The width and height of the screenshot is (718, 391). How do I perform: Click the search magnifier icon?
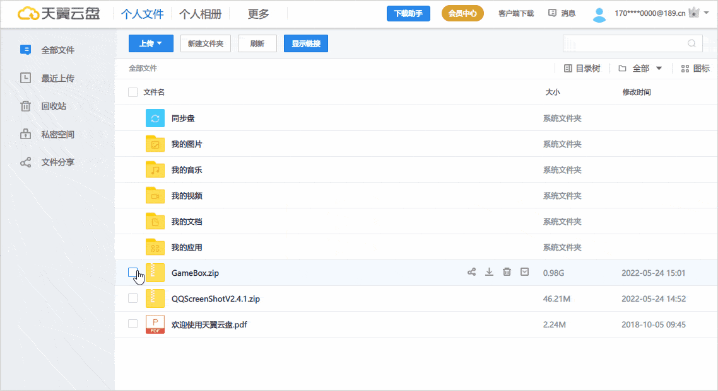click(x=692, y=43)
